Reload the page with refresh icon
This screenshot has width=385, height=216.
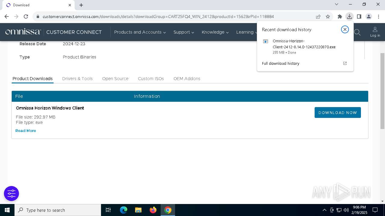pyautogui.click(x=26, y=16)
